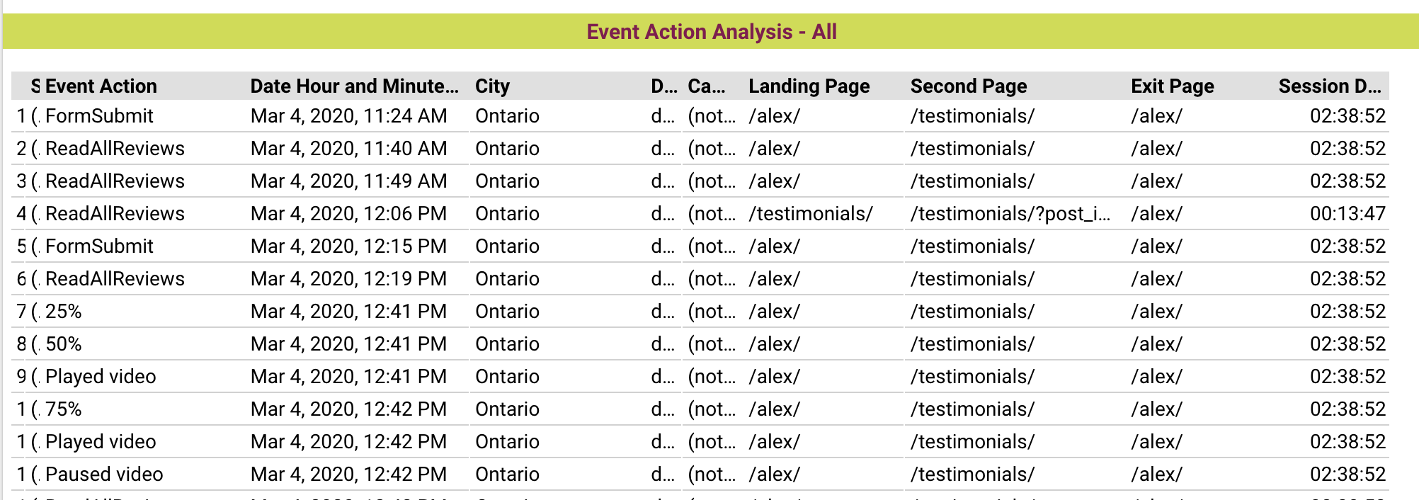Click the "/testimonials/" landing page cell
Screen dimensions: 1419x500
(x=811, y=214)
